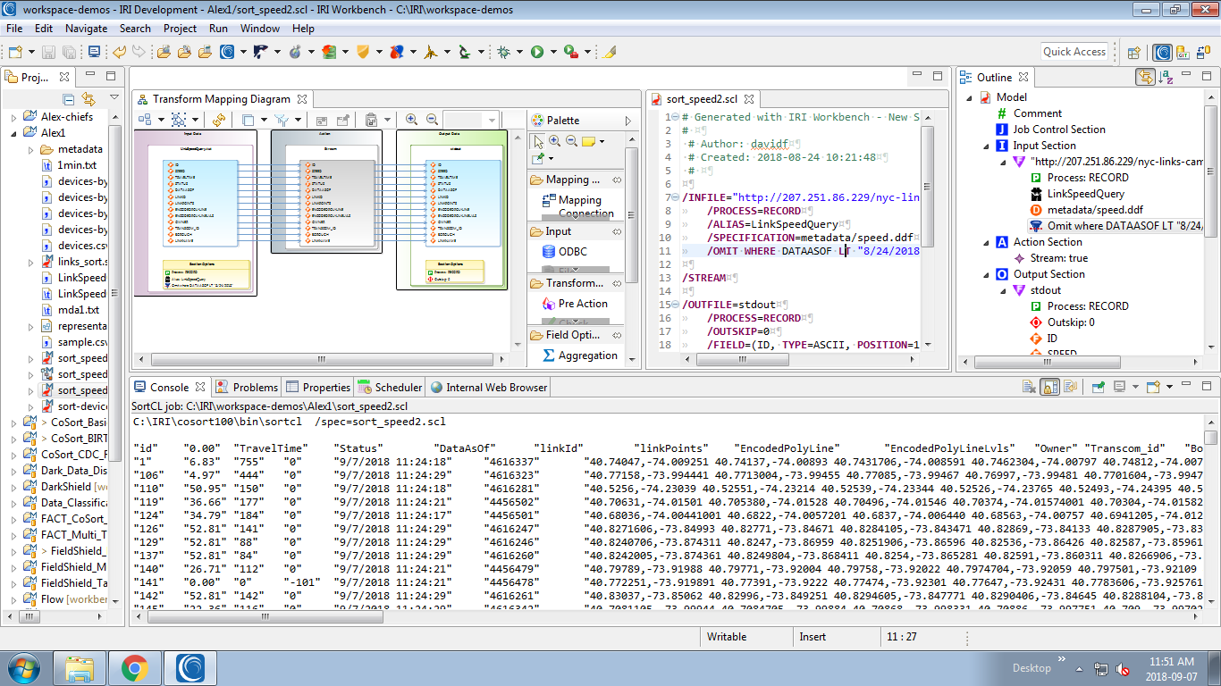This screenshot has width=1221, height=686.
Task: Click Zoom In in Transform Mapping Diagram toolbar
Action: tap(411, 120)
